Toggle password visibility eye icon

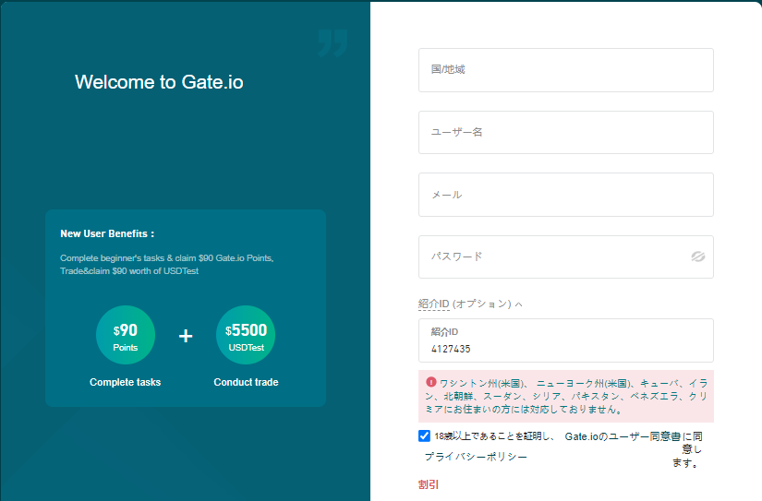coord(698,256)
